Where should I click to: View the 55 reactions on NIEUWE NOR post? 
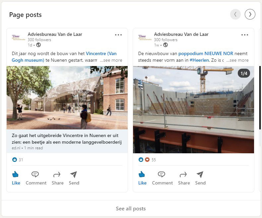147,160
